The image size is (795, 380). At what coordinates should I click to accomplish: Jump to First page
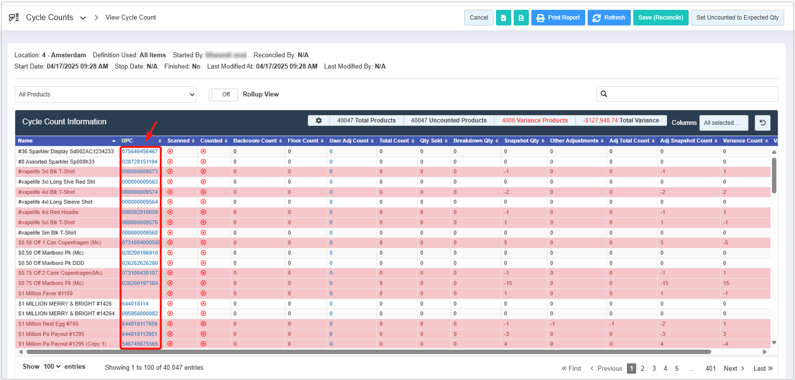tap(571, 368)
